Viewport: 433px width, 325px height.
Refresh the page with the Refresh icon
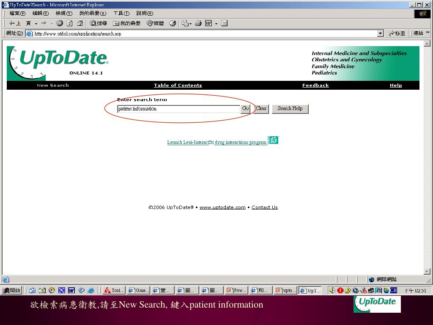(70, 24)
